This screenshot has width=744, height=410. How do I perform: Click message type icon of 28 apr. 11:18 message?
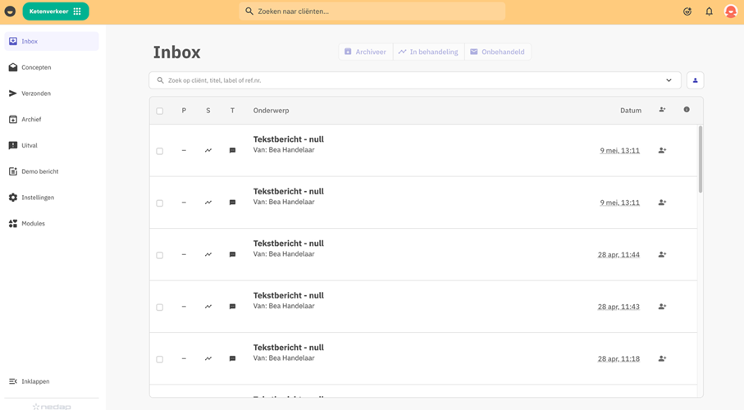pyautogui.click(x=232, y=359)
